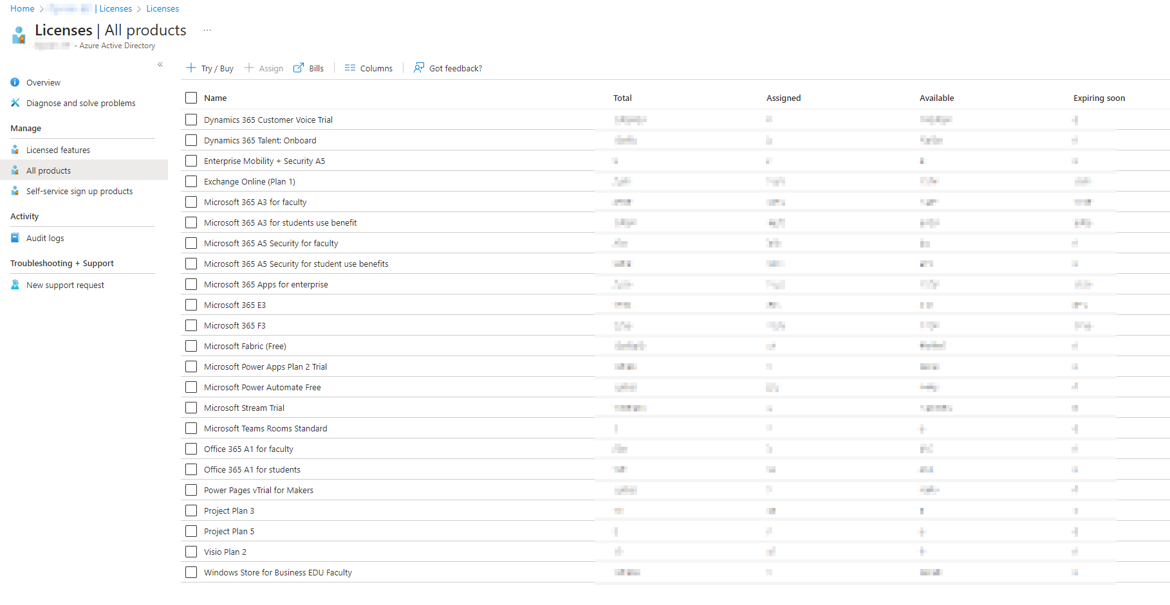Toggle the select-all checkbox beside Name
Viewport: 1170px width, 605px height.
click(x=191, y=98)
